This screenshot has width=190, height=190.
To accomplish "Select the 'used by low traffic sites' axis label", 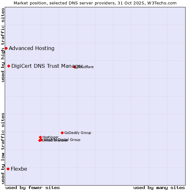I will (x=3, y=148).
